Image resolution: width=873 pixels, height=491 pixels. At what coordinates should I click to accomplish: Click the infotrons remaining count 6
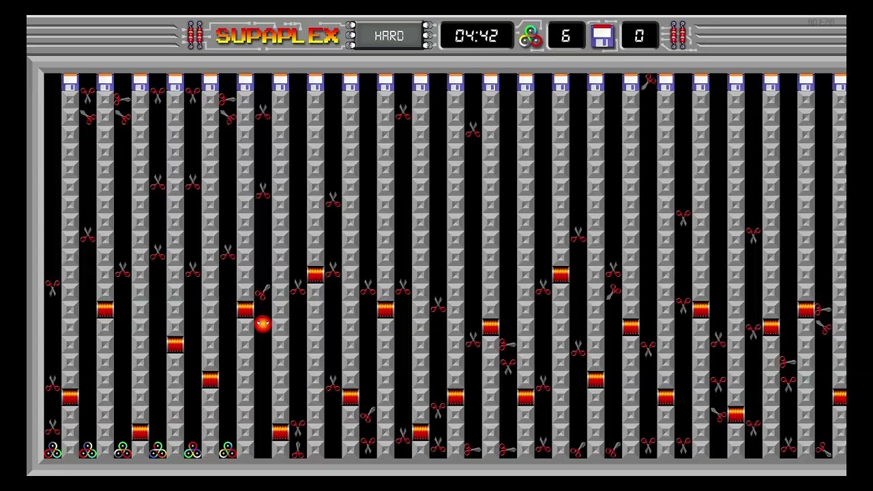pyautogui.click(x=565, y=35)
